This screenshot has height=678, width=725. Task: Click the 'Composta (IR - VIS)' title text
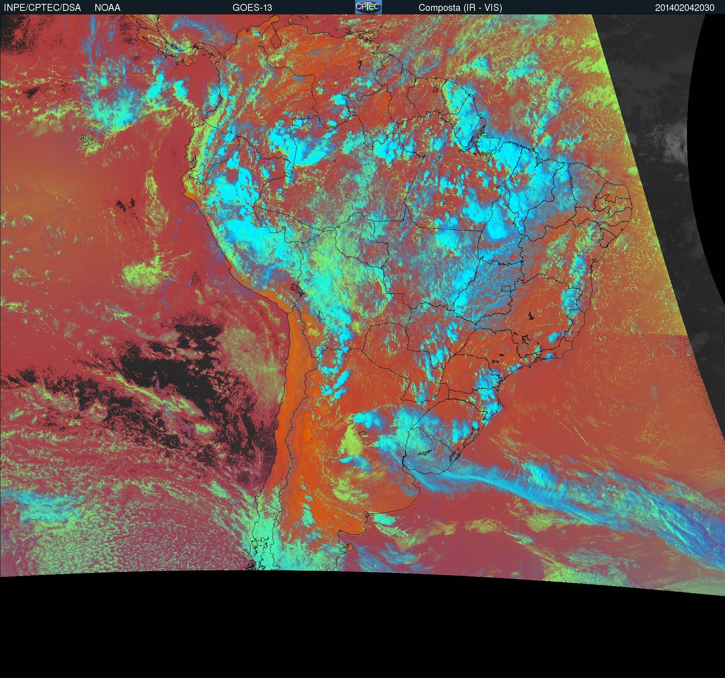point(460,8)
